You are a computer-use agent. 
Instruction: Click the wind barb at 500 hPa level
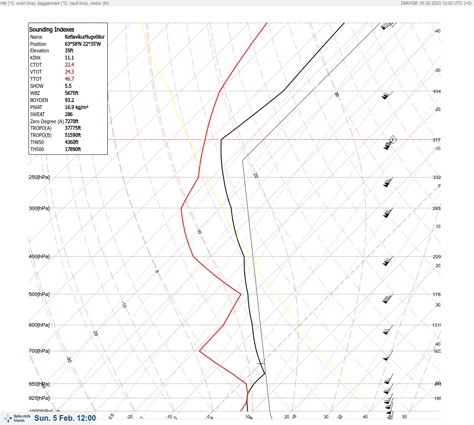388,299
